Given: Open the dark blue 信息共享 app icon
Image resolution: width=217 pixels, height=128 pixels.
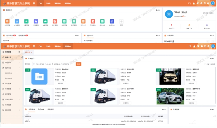Looking at the screenshot, I should pyautogui.click(x=112, y=21).
